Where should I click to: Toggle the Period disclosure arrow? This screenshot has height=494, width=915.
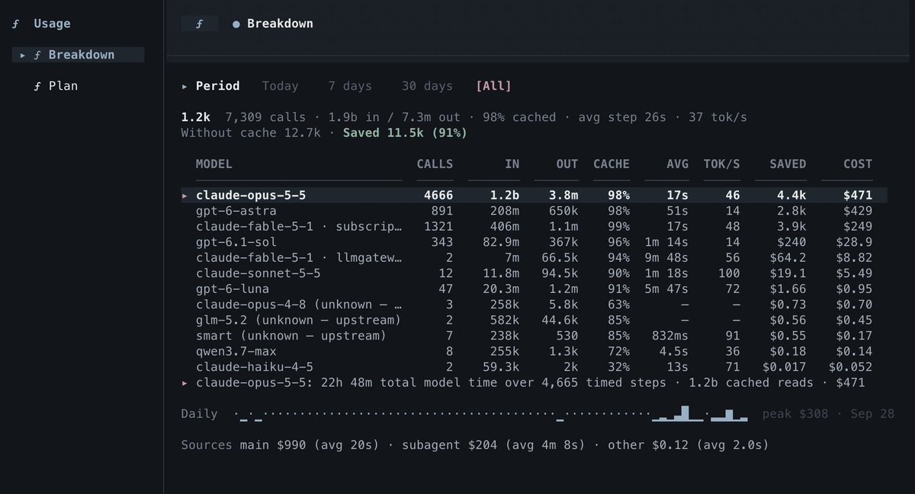185,87
